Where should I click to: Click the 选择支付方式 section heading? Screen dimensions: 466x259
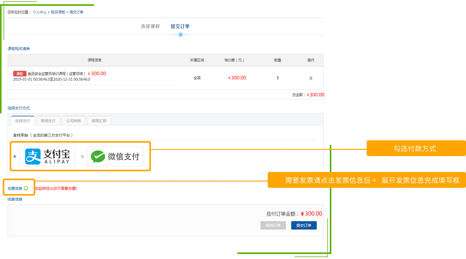[x=19, y=108]
